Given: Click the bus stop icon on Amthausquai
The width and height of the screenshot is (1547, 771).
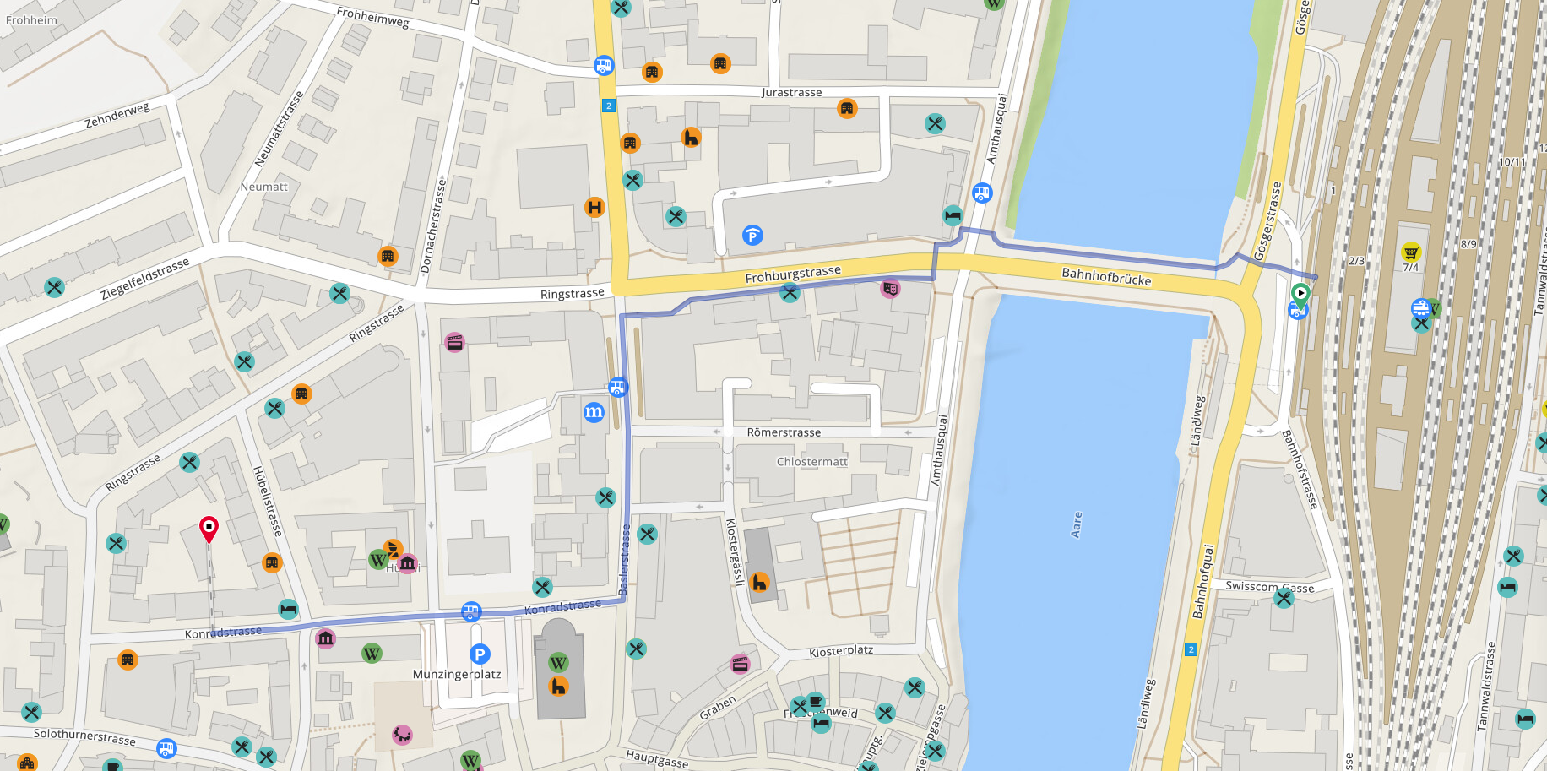Looking at the screenshot, I should 981,193.
